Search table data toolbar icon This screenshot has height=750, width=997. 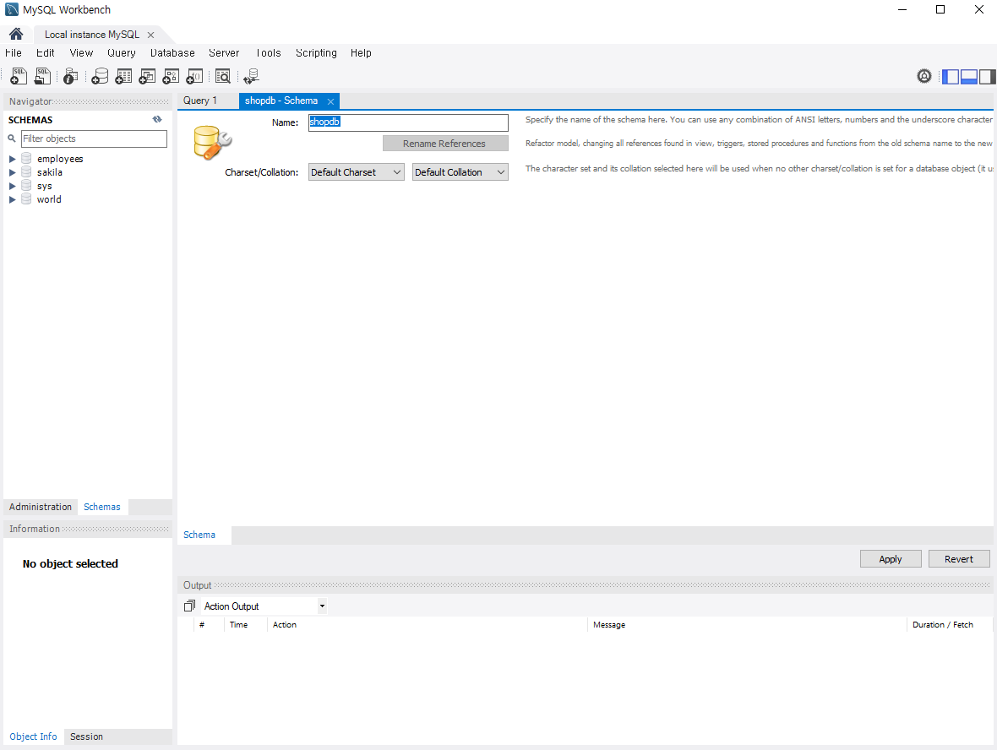(222, 76)
